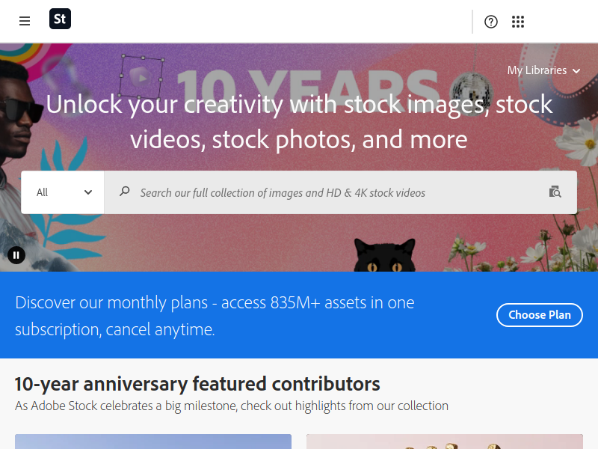Click the Adobe Stock St logo
The height and width of the screenshot is (449, 598).
[60, 19]
